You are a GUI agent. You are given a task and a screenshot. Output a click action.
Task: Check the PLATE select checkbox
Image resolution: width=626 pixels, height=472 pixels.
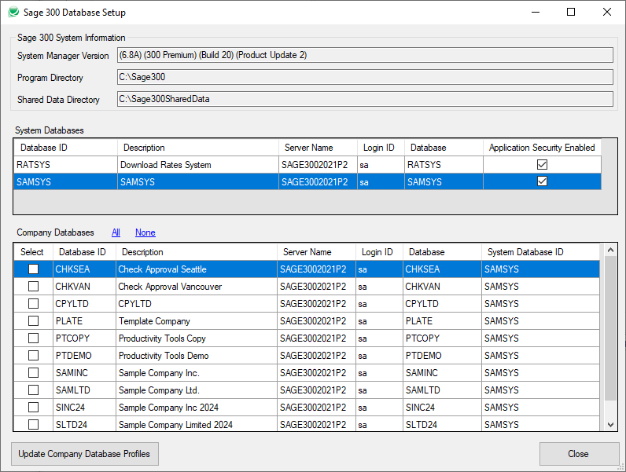tap(34, 321)
